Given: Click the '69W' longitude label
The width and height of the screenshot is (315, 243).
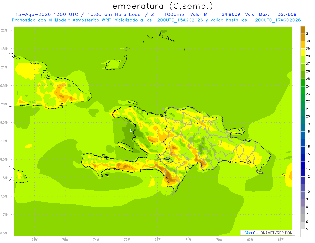Looking at the screenshot, I should coord(250,240).
